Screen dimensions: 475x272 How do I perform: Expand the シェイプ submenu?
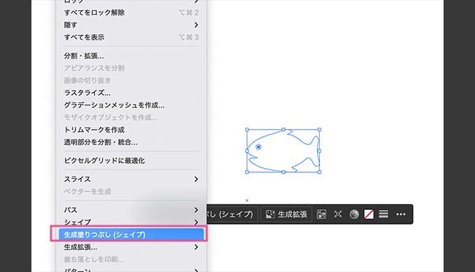(131, 222)
